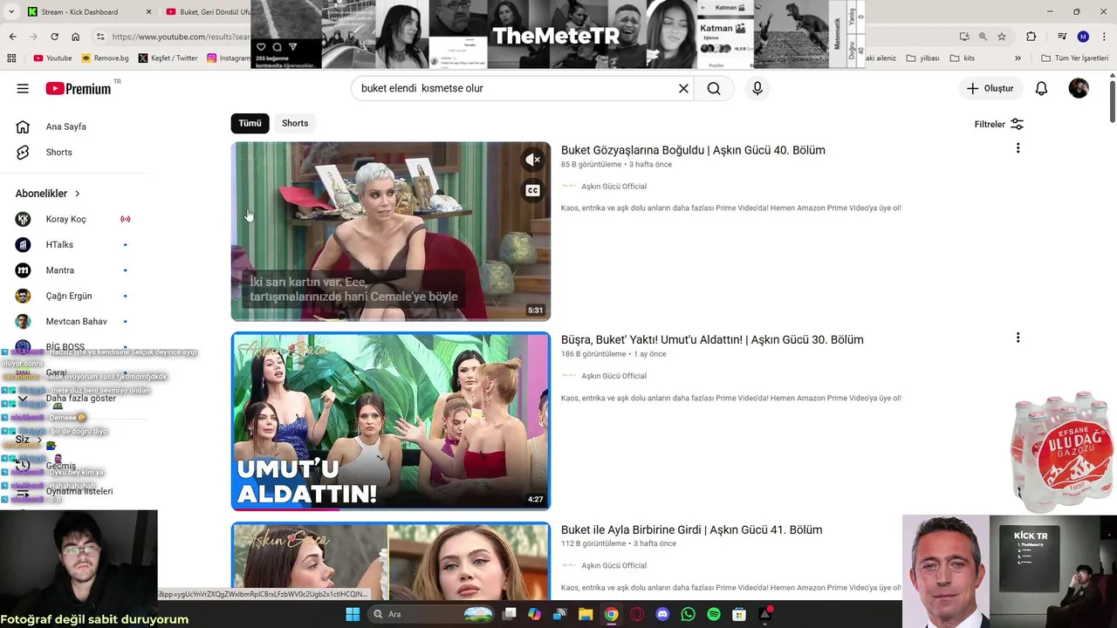Viewport: 1117px width, 628px height.
Task: Open Chrome extensions puzzle icon
Action: pos(1031,37)
